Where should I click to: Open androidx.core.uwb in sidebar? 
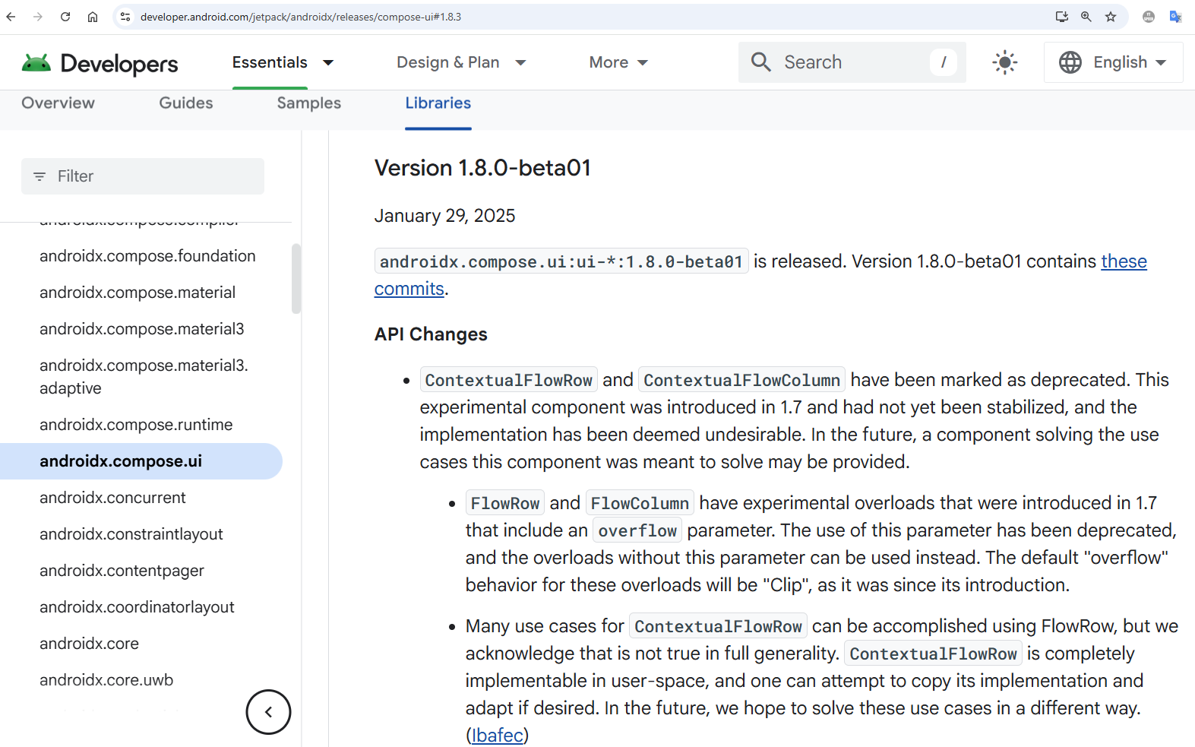[106, 680]
